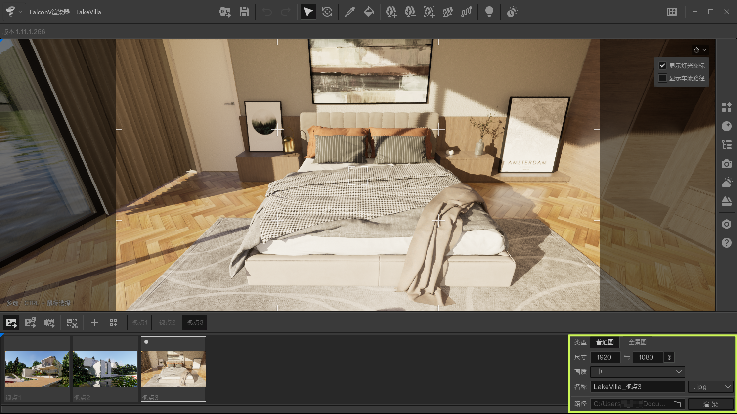
Task: Open the FalconV logo menu
Action: pyautogui.click(x=13, y=12)
